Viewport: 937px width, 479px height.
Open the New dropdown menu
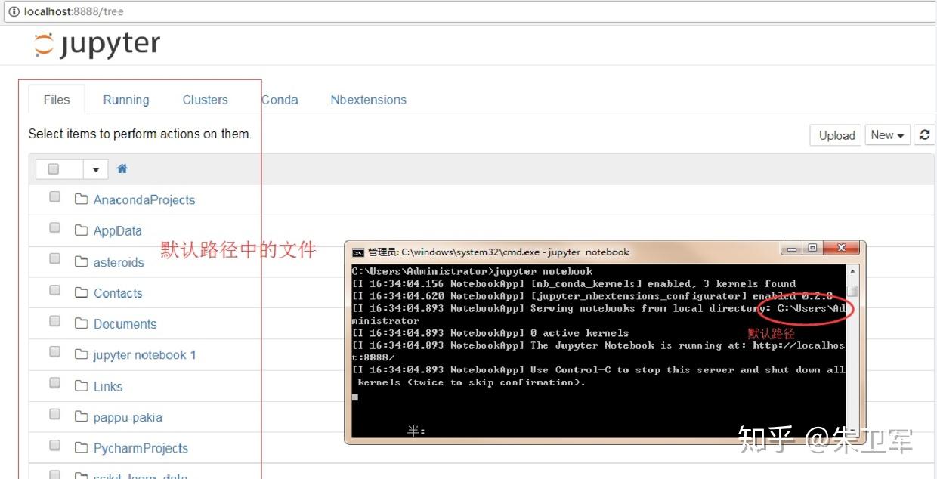coord(887,134)
